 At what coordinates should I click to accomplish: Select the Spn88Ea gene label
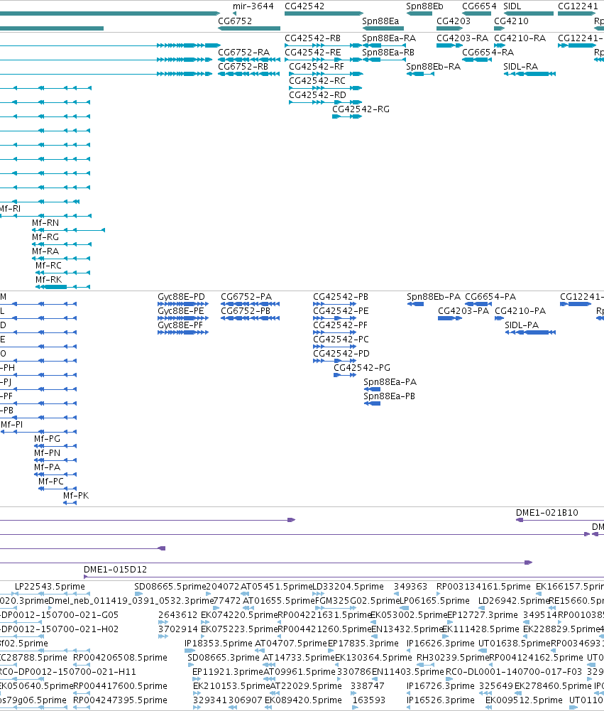click(x=380, y=21)
